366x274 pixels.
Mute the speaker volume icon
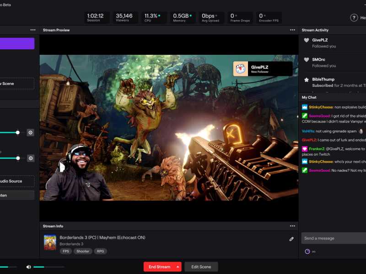[x=28, y=267]
